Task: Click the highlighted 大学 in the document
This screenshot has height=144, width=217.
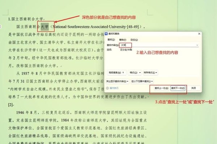Action: coord(44,27)
